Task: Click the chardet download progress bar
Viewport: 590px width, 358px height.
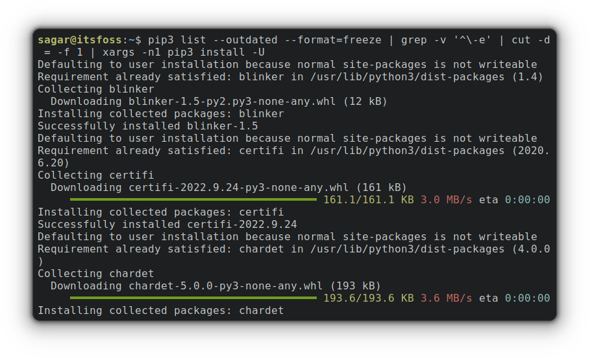Action: 193,298
